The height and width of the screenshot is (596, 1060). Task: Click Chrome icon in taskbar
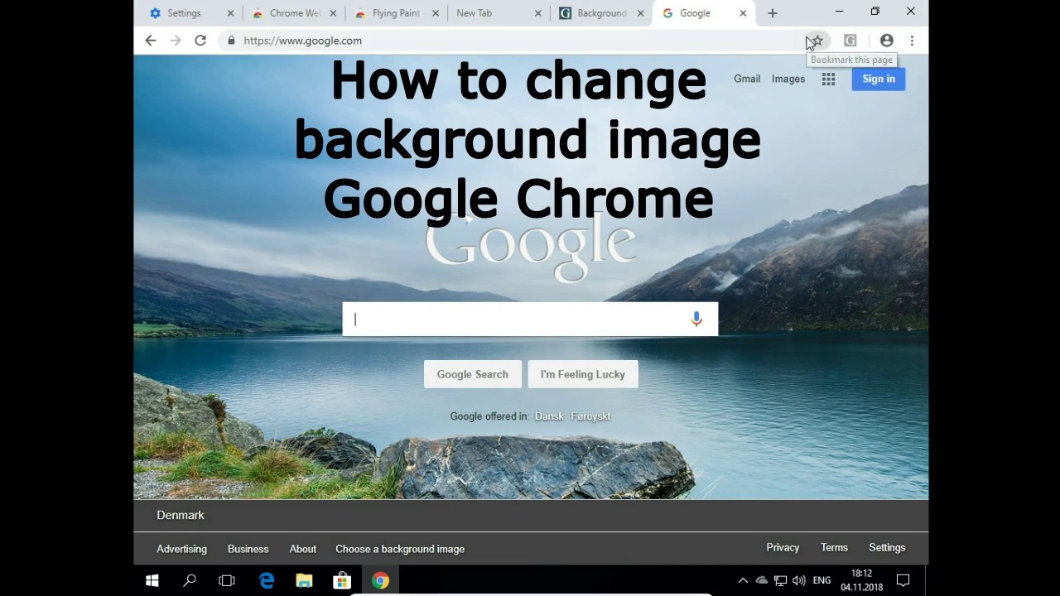pyautogui.click(x=380, y=581)
